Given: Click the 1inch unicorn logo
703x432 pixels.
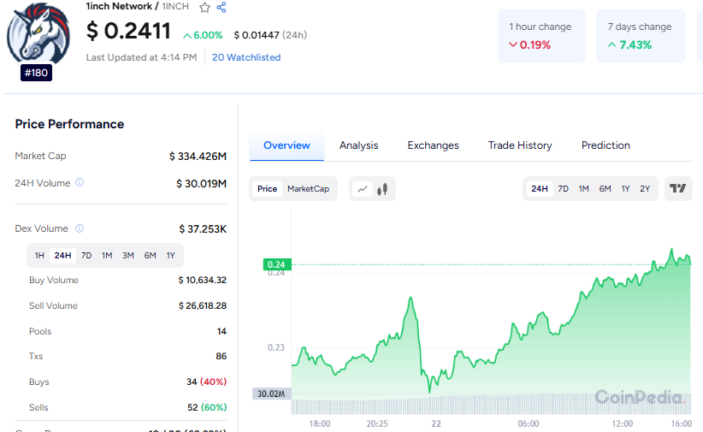Looking at the screenshot, I should (38, 33).
